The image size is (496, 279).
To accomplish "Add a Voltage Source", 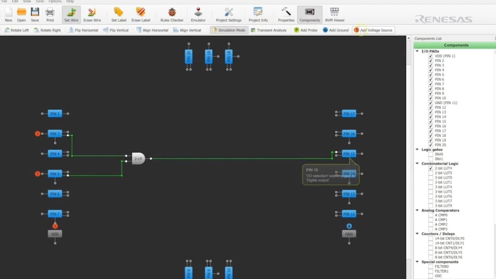I will [373, 30].
